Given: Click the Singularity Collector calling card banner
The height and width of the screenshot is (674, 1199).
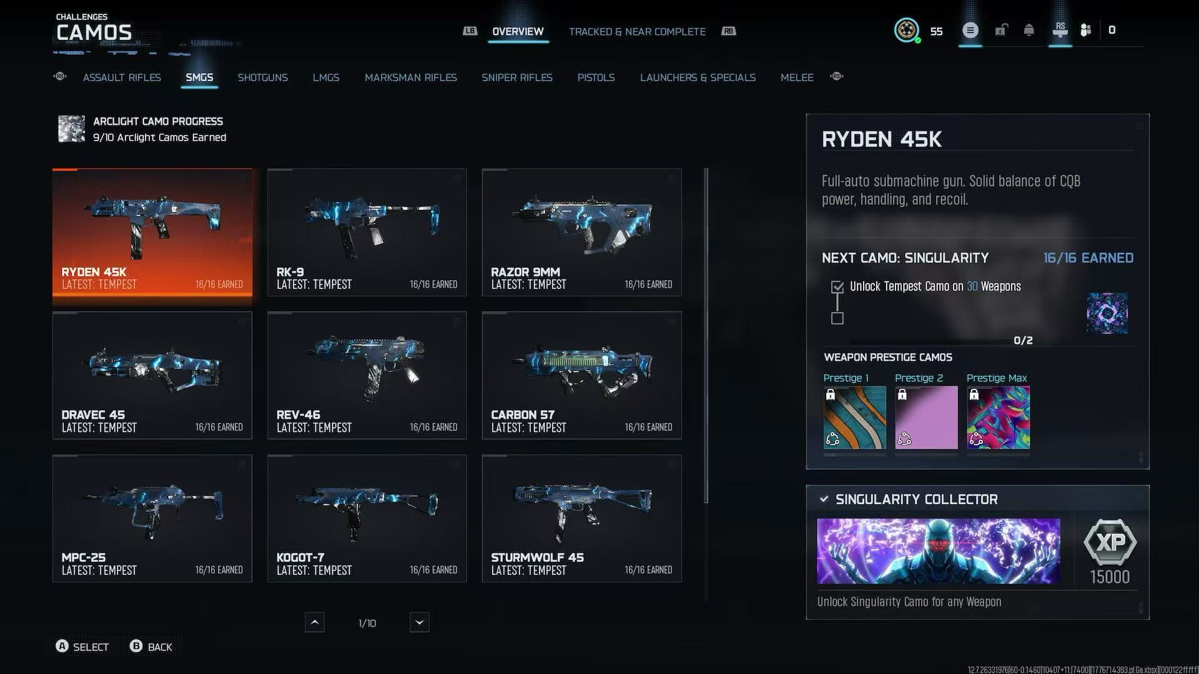Looking at the screenshot, I should pyautogui.click(x=938, y=551).
